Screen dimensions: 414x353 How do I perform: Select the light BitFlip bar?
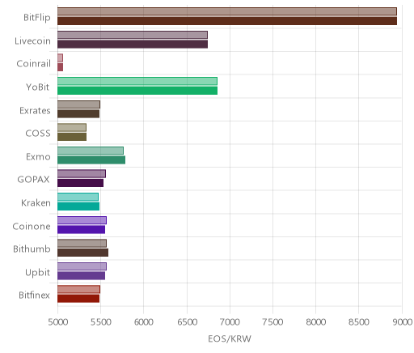coord(227,11)
